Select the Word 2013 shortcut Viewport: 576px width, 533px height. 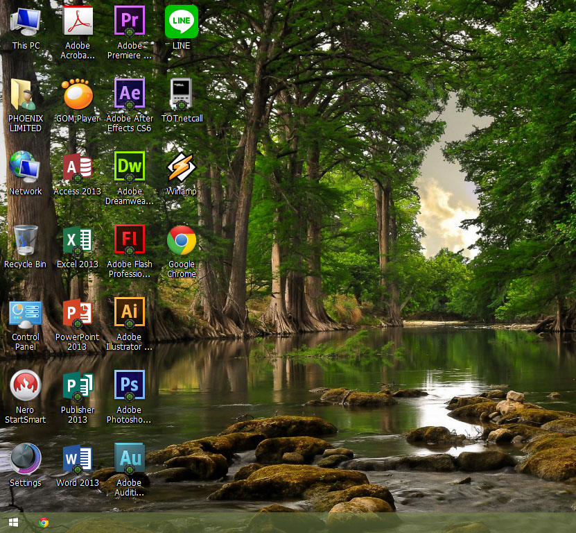coord(77,459)
